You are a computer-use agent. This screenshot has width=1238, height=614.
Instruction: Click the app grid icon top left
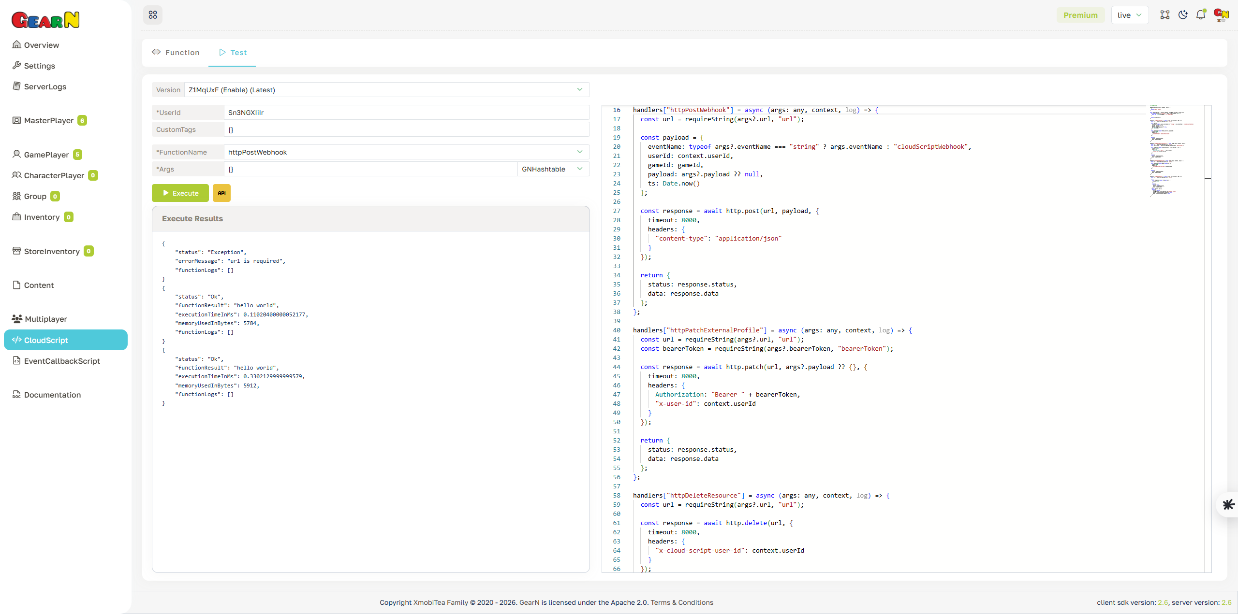pyautogui.click(x=153, y=15)
